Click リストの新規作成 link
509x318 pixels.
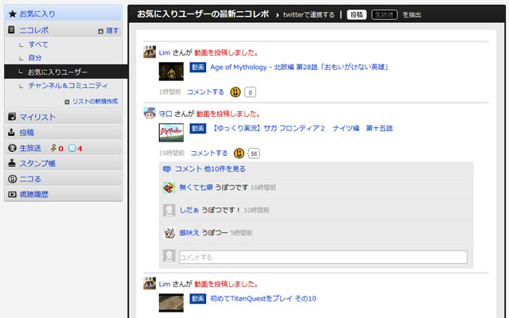(x=95, y=102)
